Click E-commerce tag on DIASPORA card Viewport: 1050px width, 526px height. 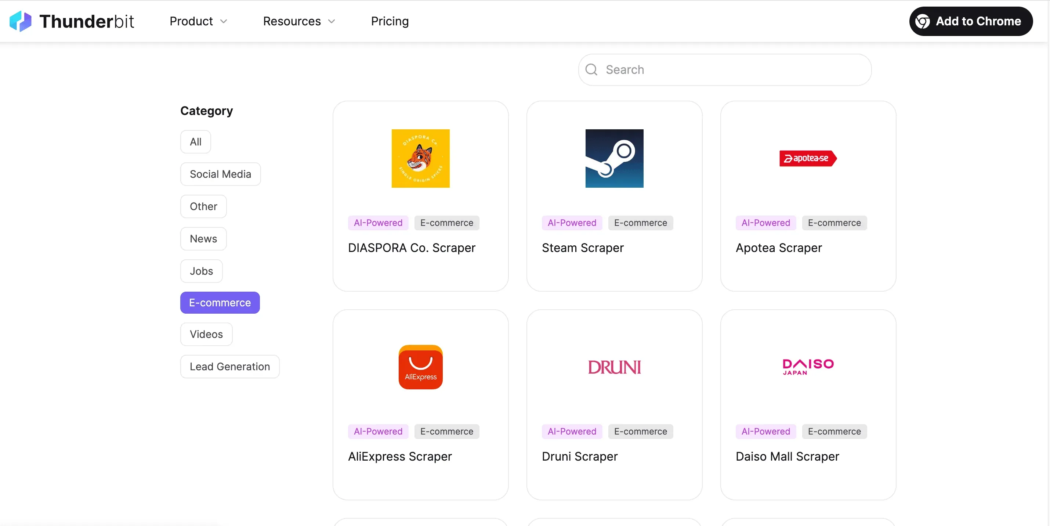[x=447, y=223]
